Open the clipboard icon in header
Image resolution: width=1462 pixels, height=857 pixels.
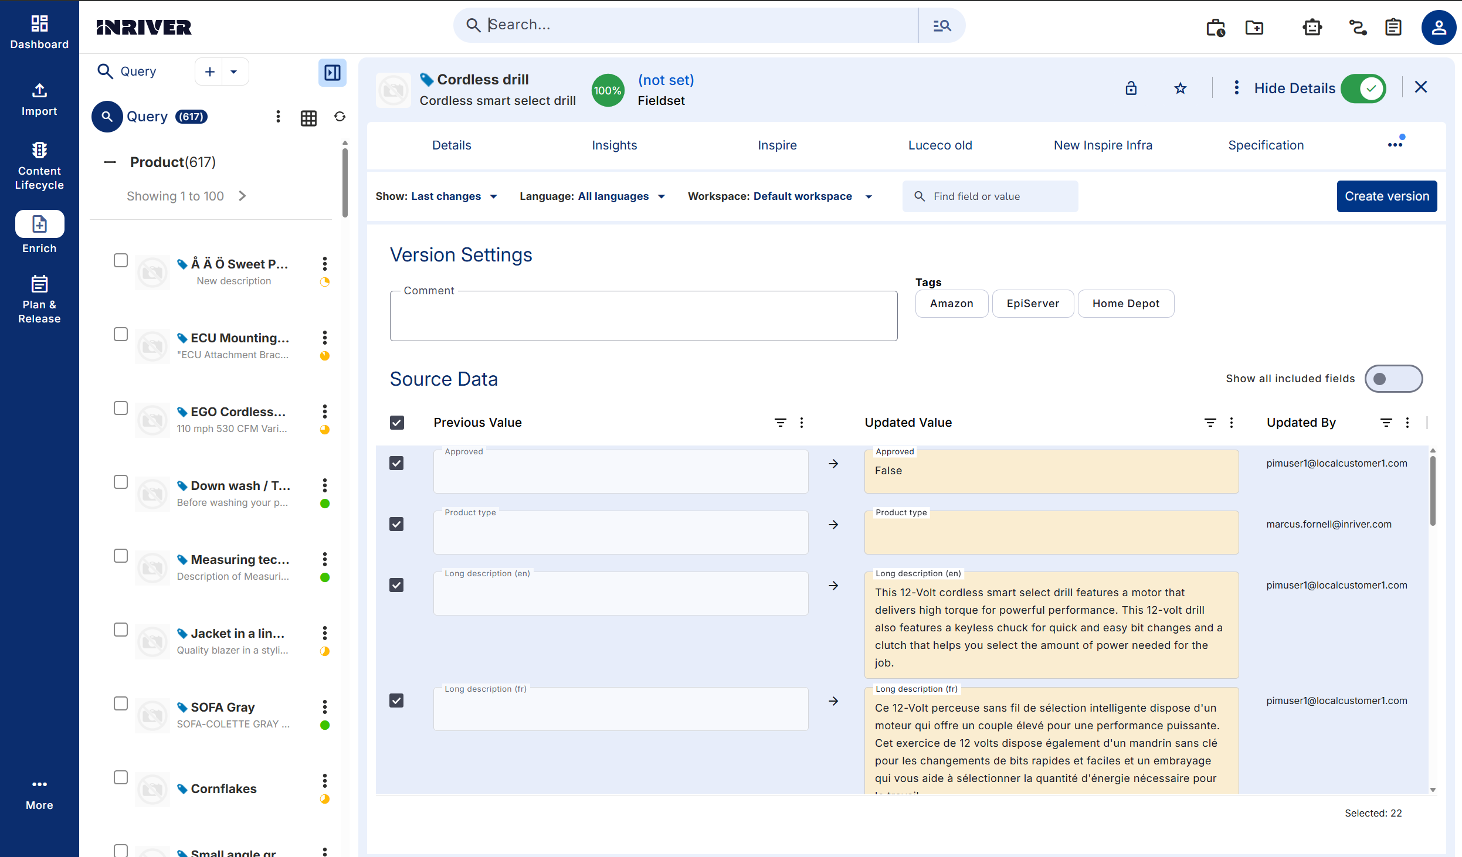(x=1393, y=28)
